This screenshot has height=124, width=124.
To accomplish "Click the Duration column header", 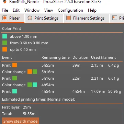I will 80,57.
